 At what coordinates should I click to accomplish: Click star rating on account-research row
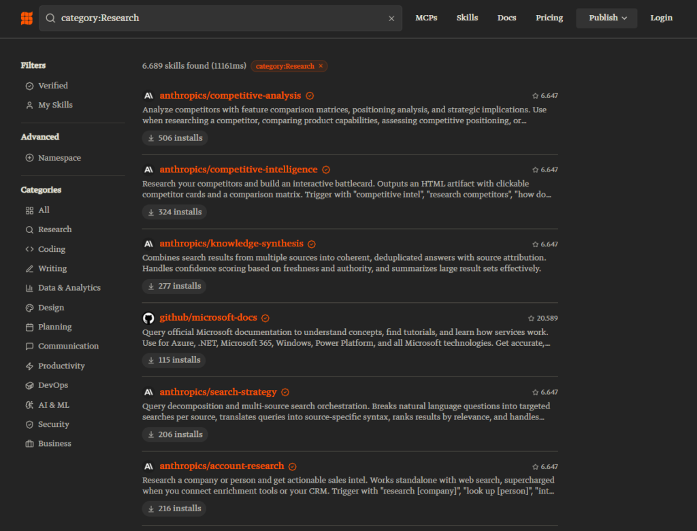[545, 466]
